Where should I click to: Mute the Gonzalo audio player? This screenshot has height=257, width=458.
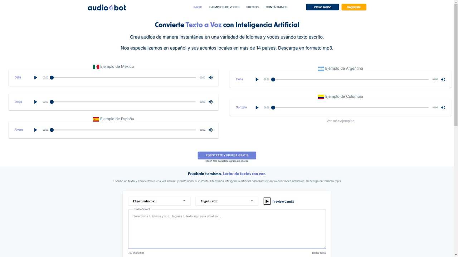[443, 107]
